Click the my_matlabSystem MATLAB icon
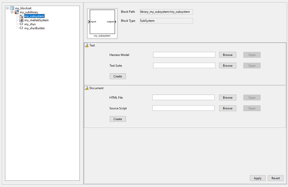This screenshot has width=288, height=187. tap(21, 20)
